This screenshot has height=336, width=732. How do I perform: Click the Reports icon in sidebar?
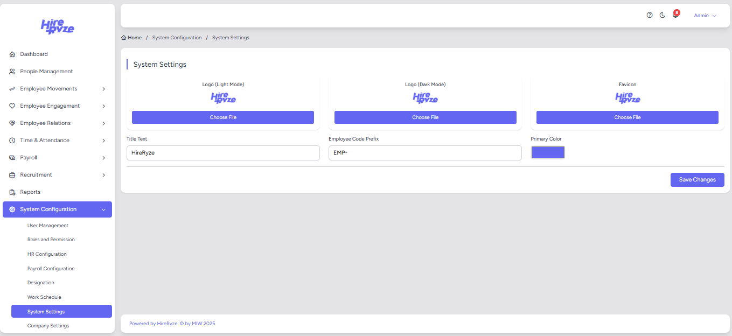(x=12, y=192)
